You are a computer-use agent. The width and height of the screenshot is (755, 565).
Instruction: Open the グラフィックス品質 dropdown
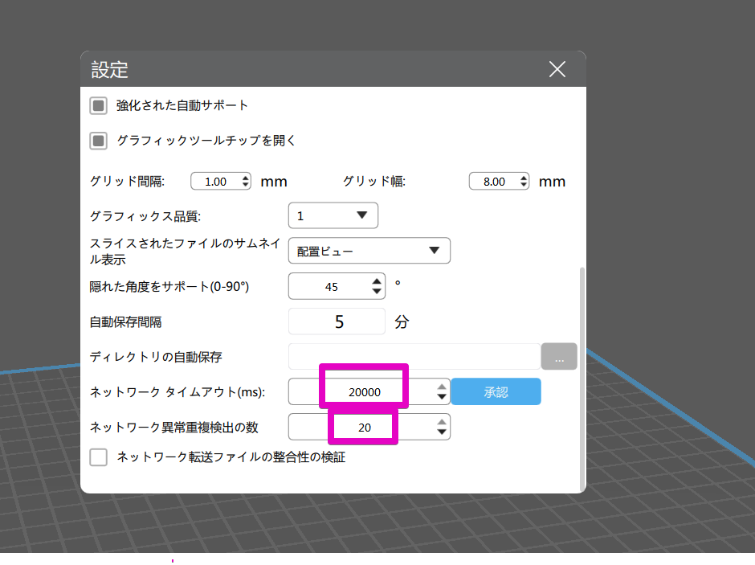click(x=333, y=215)
